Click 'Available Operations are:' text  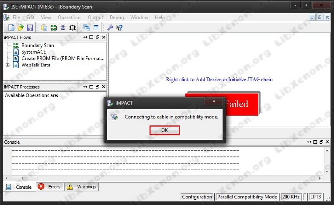click(x=31, y=95)
